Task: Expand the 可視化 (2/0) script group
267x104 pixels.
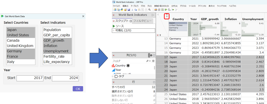Action: click(x=113, y=31)
